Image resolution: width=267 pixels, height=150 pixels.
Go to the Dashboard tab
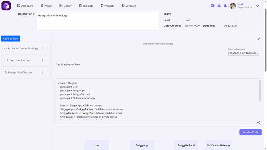[25, 6]
